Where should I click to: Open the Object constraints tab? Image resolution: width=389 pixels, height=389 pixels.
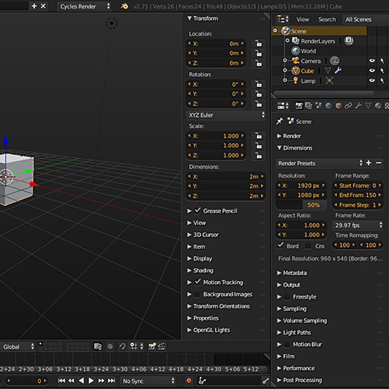[348, 106]
